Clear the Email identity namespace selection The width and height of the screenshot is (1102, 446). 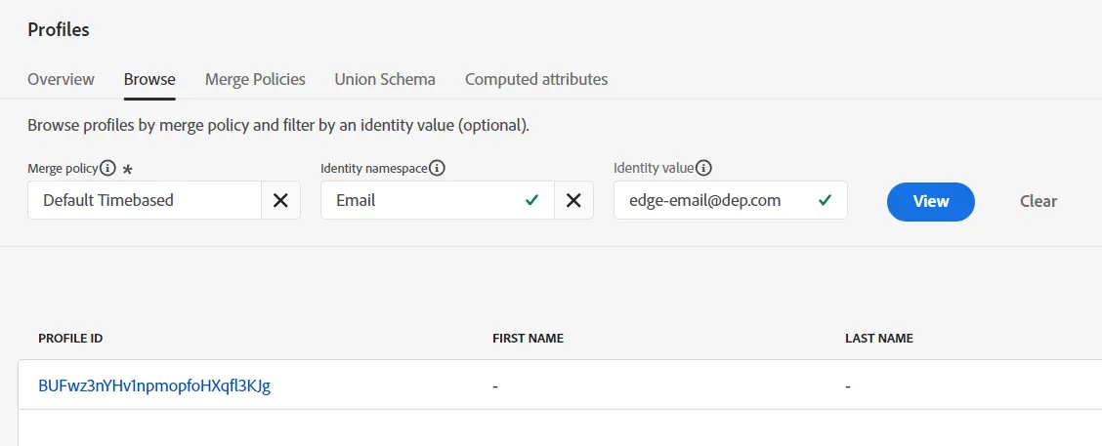[x=573, y=200]
